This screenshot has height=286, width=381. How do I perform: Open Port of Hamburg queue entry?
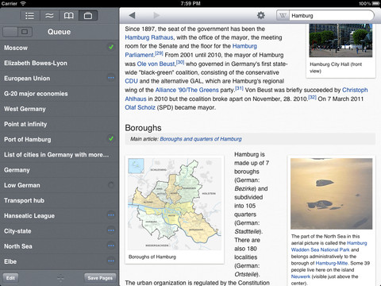pyautogui.click(x=60, y=140)
